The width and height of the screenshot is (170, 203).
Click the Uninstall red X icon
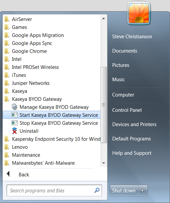(x=15, y=131)
